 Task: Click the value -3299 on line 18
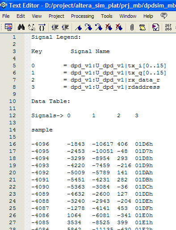pyautogui.click(x=76, y=158)
